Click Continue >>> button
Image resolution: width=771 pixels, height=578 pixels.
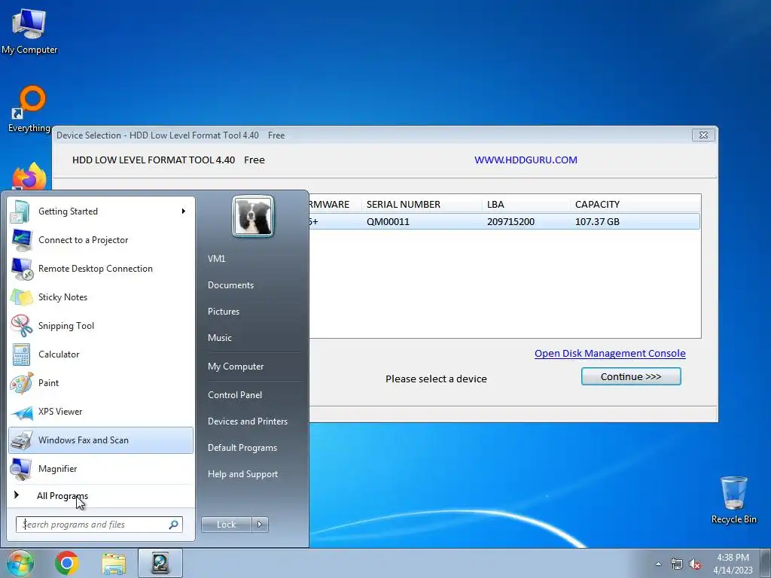coord(631,376)
